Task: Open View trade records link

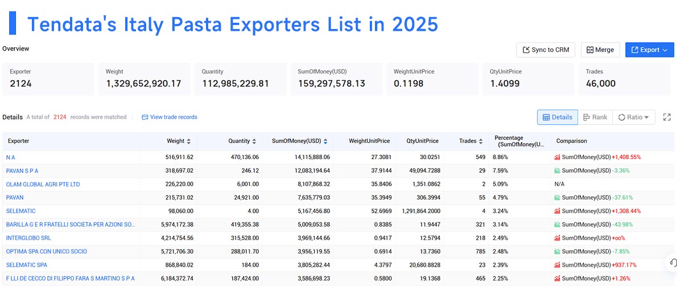Action: (x=170, y=117)
